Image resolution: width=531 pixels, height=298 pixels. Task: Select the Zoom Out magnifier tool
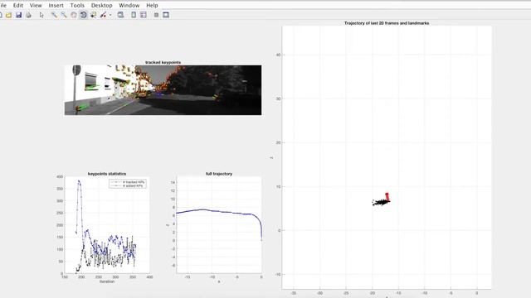(64, 15)
